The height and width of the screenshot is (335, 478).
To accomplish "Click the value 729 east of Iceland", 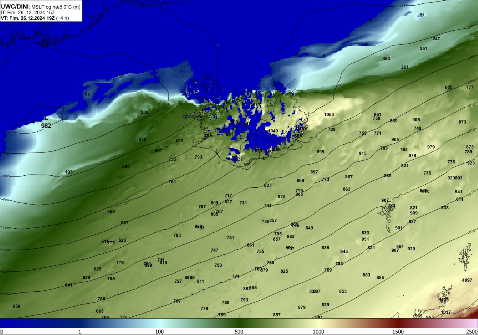I will coord(332,129).
